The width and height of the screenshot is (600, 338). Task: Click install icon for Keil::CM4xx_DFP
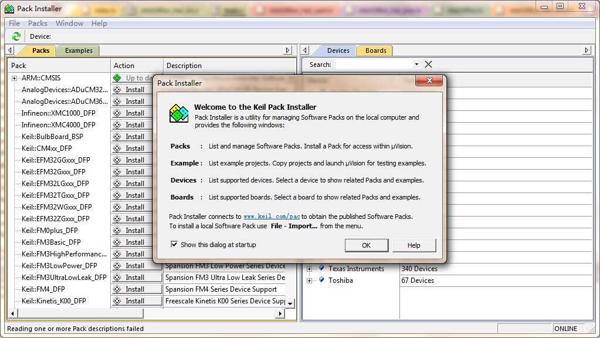coord(117,148)
